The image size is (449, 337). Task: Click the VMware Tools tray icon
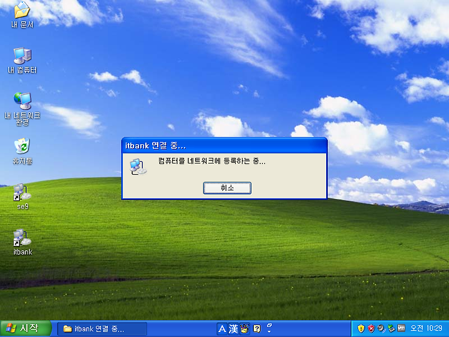pyautogui.click(x=401, y=328)
